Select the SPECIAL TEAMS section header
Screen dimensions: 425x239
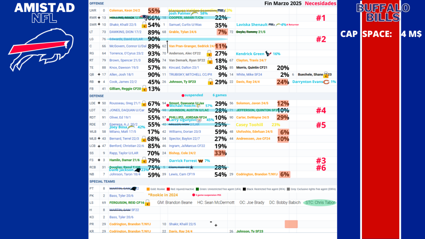click(x=101, y=181)
